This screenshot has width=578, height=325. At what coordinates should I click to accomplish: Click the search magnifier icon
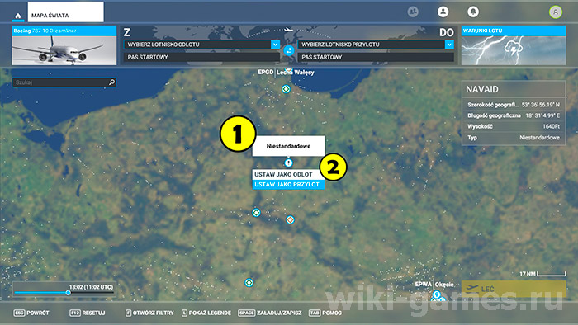111,82
